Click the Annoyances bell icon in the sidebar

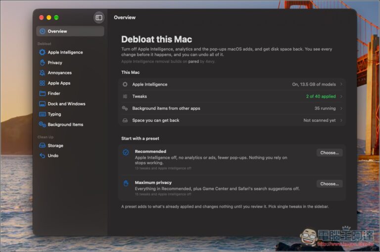[43, 73]
